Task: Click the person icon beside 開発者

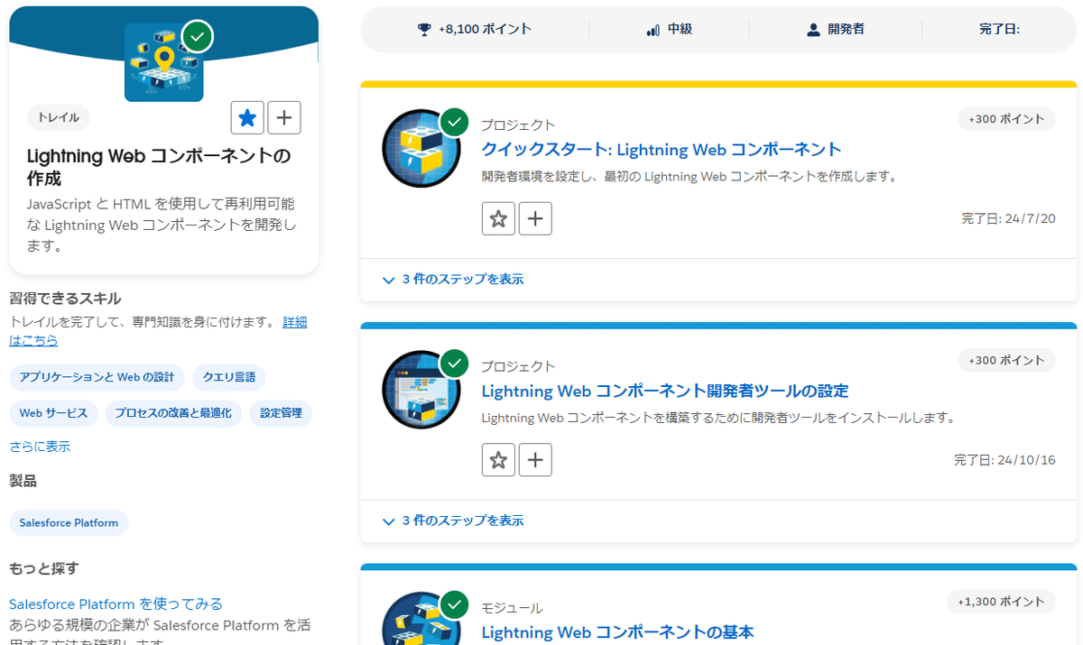Action: (813, 30)
